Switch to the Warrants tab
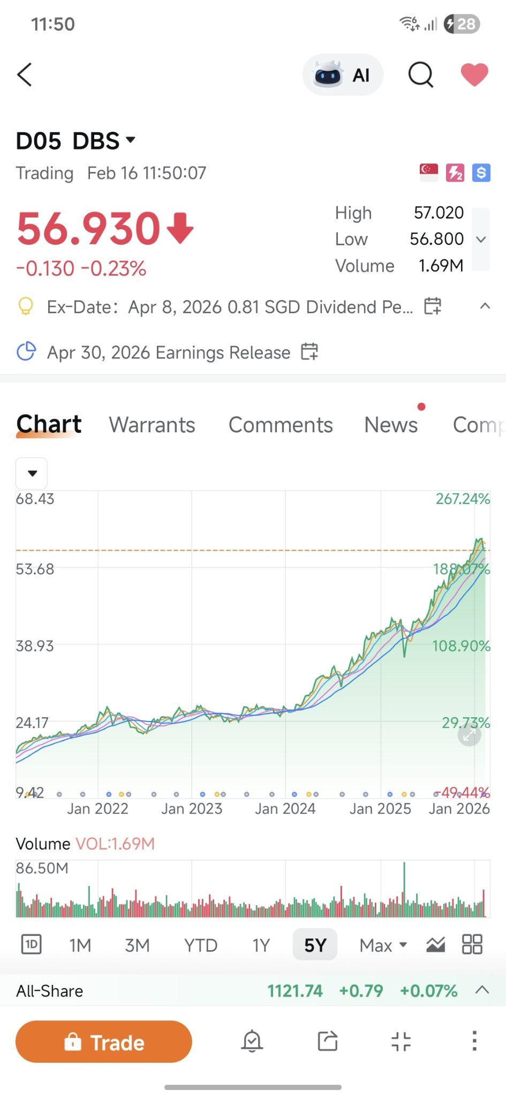 [152, 425]
